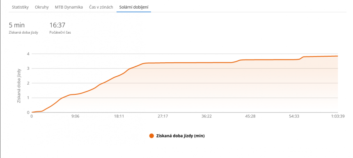Viewport: 353px width, 158px height.
Task: Select the MTB Dynamika tab
Action: tap(69, 7)
